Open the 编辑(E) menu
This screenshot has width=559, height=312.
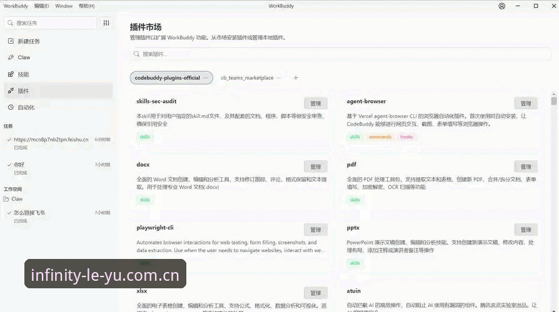[x=41, y=6]
